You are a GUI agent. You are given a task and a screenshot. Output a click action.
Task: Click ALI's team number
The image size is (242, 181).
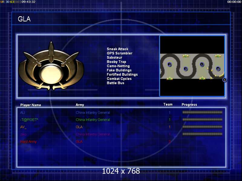click(x=170, y=113)
